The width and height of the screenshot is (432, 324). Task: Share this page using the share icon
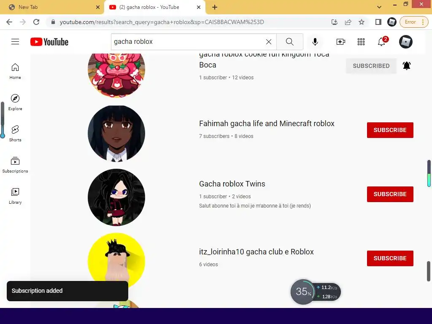pos(348,22)
